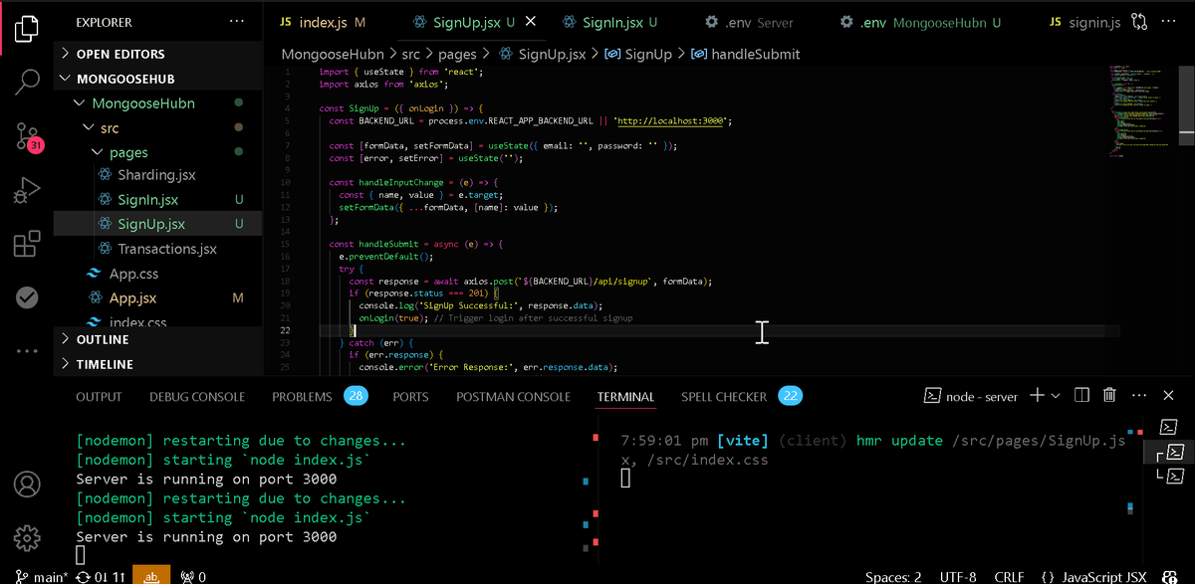Change end of line sequence CRLF
This screenshot has width=1195, height=584.
pos(1009,576)
